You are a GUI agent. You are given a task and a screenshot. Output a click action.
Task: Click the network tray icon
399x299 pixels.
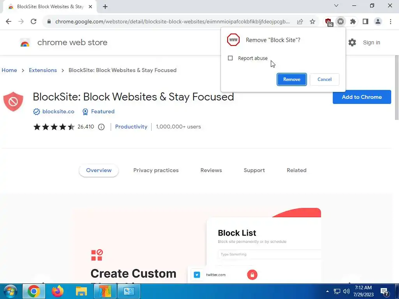(337, 291)
